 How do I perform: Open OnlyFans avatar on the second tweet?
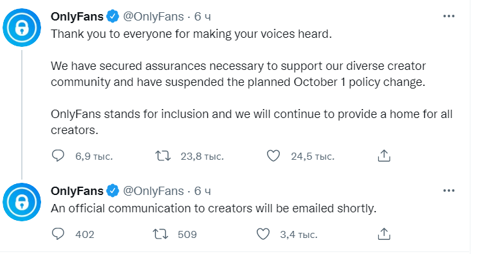[x=22, y=202]
